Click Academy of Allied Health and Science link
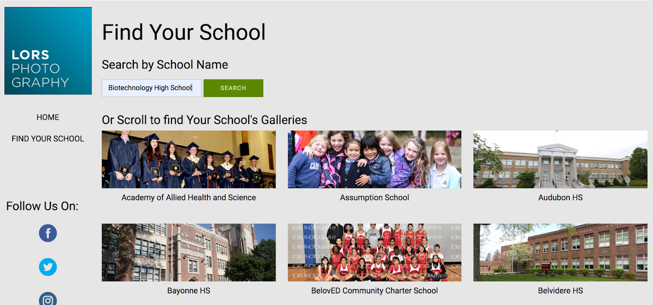 point(189,197)
